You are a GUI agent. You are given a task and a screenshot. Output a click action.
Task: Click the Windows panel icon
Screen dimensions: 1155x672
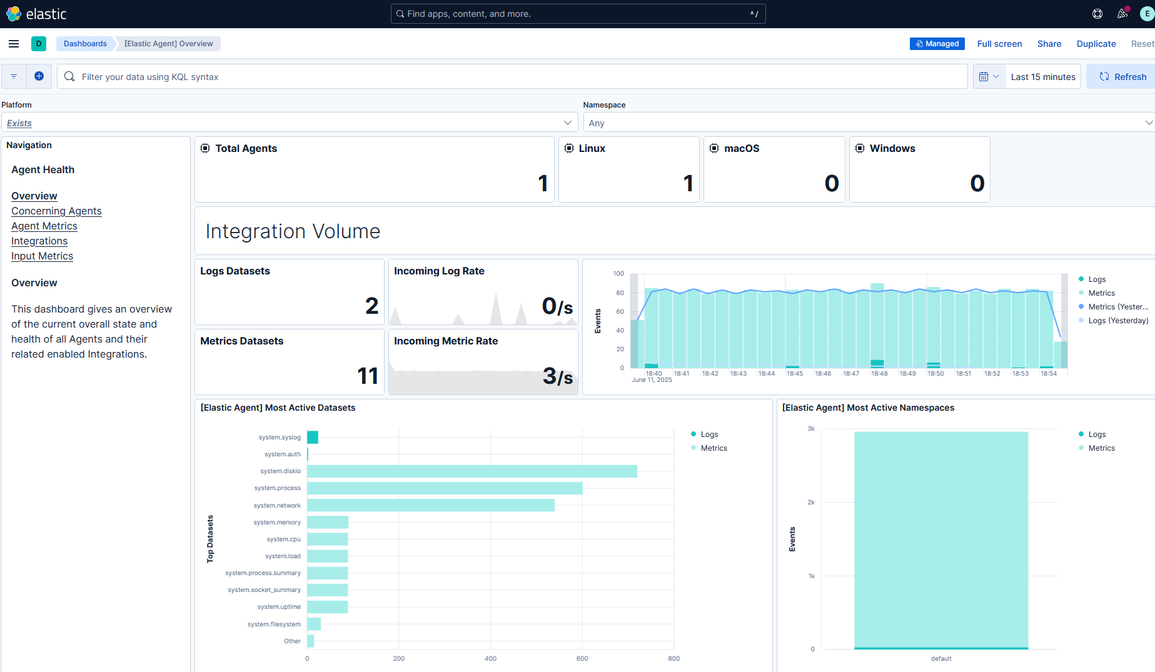click(x=860, y=148)
